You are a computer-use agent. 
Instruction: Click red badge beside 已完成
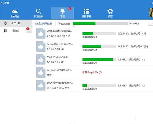click(x=28, y=29)
